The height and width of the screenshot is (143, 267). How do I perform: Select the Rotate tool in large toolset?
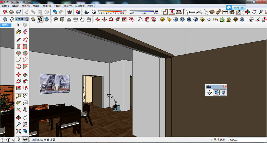coord(19,81)
